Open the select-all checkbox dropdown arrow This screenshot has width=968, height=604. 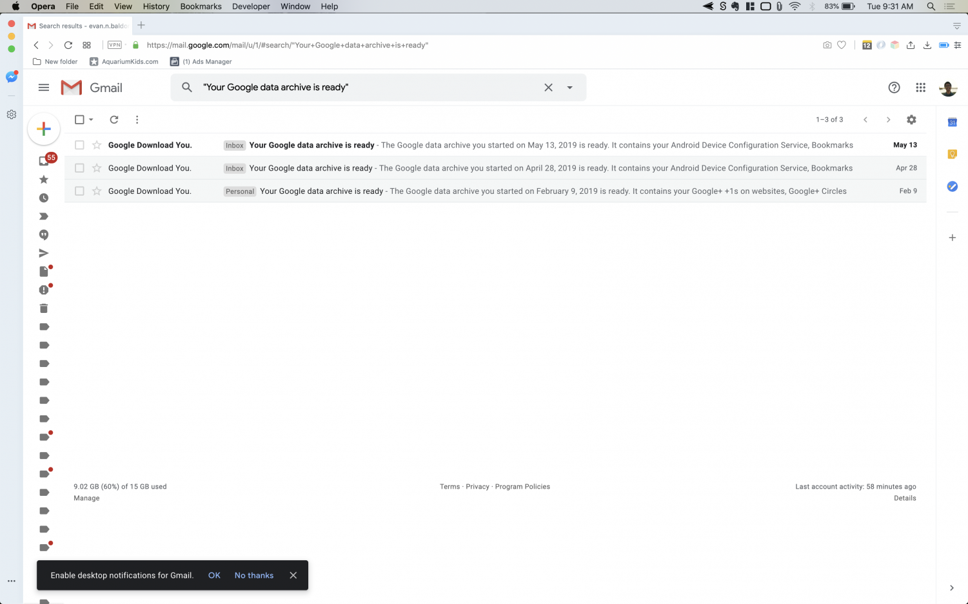[x=91, y=120]
